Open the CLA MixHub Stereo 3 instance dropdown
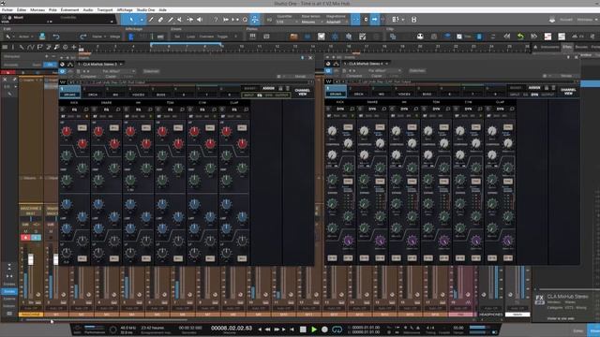Image resolution: width=600 pixels, height=337 pixels. (x=100, y=65)
